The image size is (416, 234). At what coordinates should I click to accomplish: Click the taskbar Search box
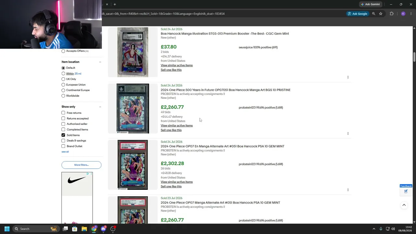tap(36, 229)
